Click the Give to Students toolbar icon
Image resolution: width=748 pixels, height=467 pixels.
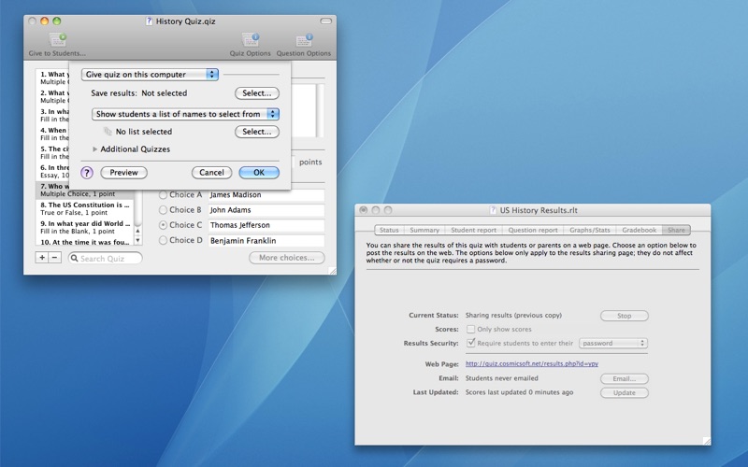click(56, 40)
